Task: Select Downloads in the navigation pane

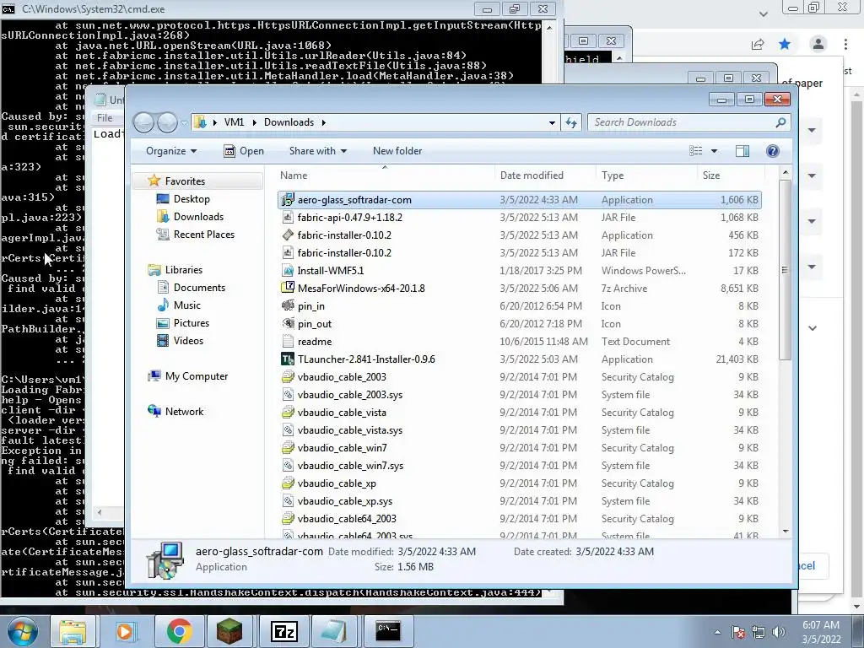Action: tap(198, 217)
